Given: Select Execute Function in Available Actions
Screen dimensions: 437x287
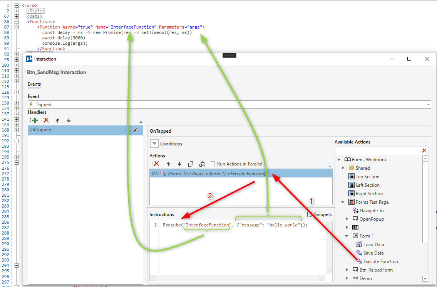Looking at the screenshot, I should coord(380,262).
